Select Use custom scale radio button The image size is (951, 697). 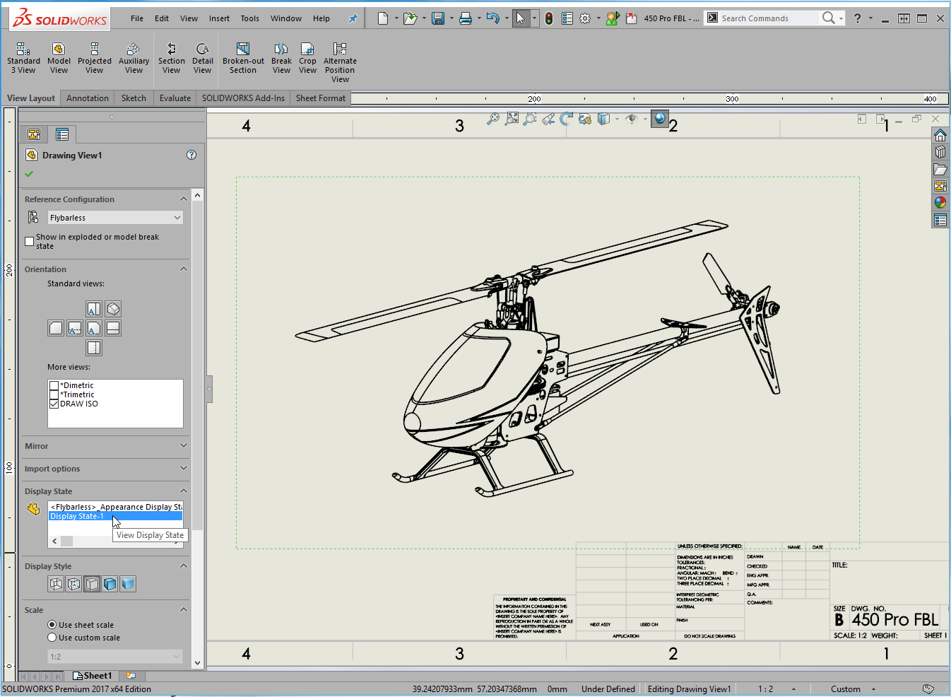52,638
